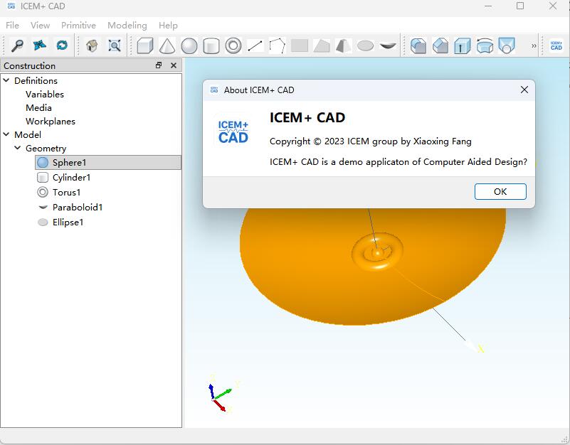Click the refresh view icon
The height and width of the screenshot is (445, 570).
coord(62,45)
